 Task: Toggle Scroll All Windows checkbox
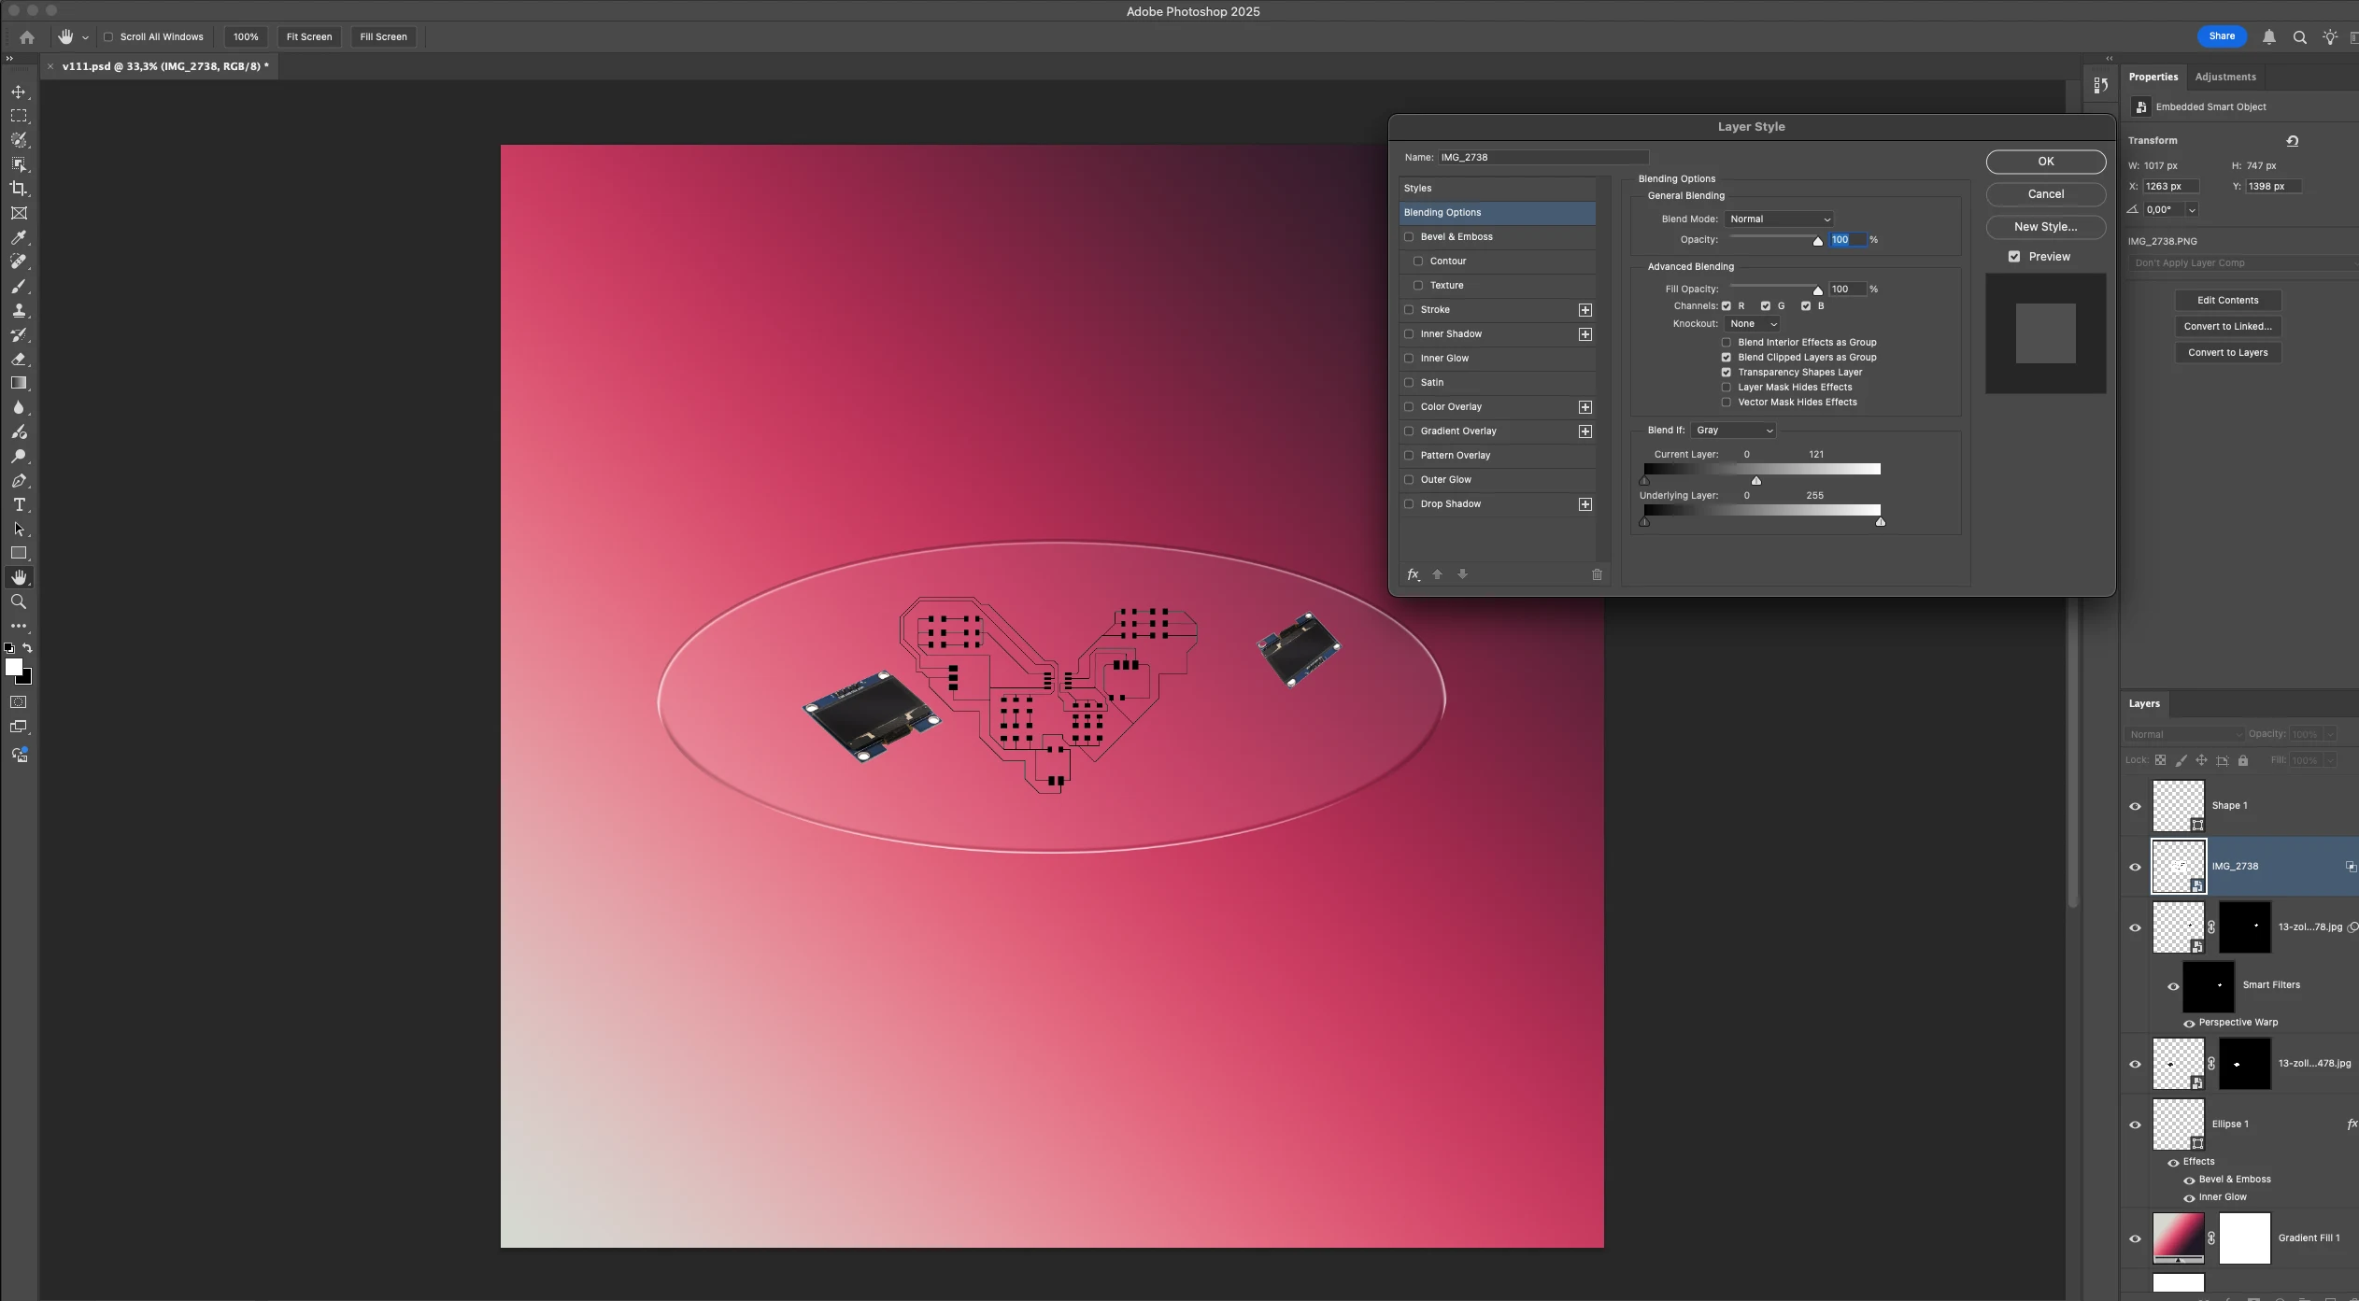coord(108,37)
